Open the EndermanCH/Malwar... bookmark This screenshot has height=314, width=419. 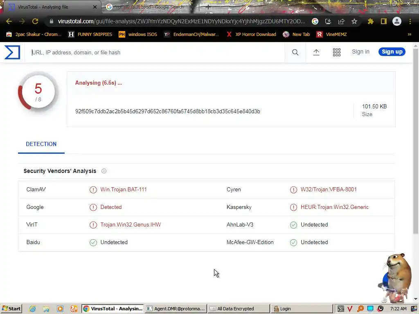[x=191, y=34]
